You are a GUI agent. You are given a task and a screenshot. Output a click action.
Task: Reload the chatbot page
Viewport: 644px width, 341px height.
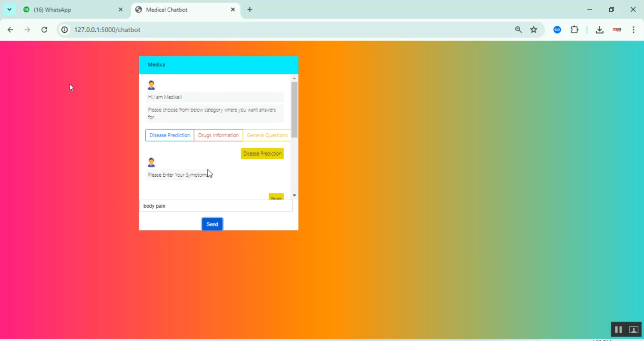44,30
